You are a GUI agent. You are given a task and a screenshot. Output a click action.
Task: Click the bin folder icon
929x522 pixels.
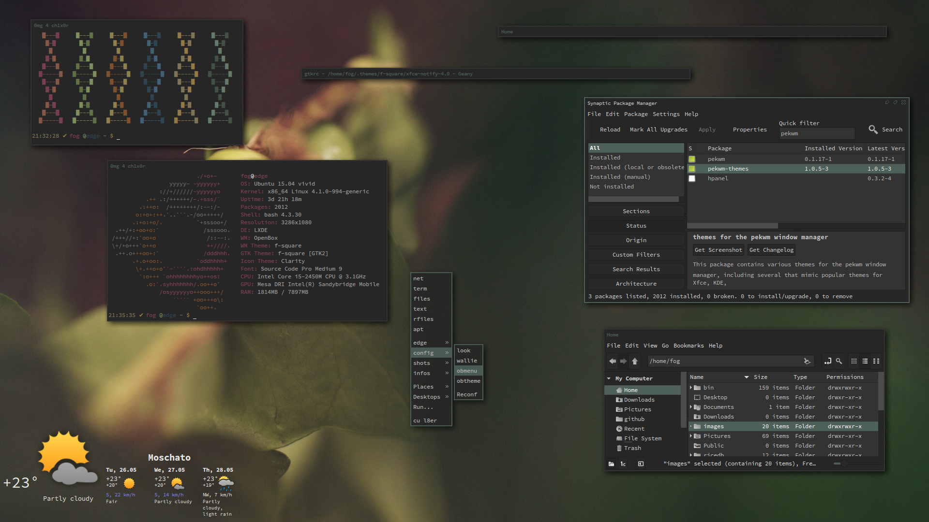[x=697, y=388]
